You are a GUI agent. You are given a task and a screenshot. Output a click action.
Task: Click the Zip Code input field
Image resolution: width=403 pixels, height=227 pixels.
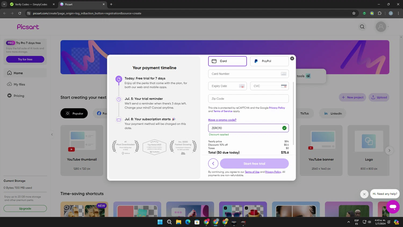tap(248, 99)
